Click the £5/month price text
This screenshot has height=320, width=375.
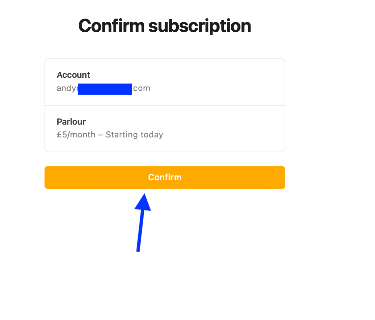coord(76,135)
